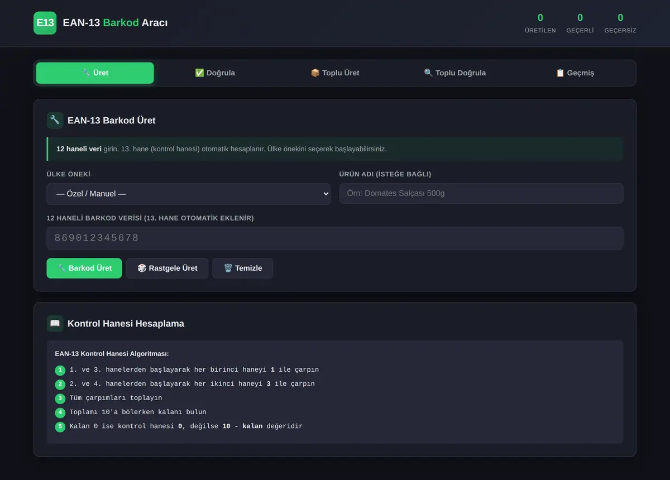The width and height of the screenshot is (670, 480).
Task: Click the step 1 number badge
Action: click(60, 370)
